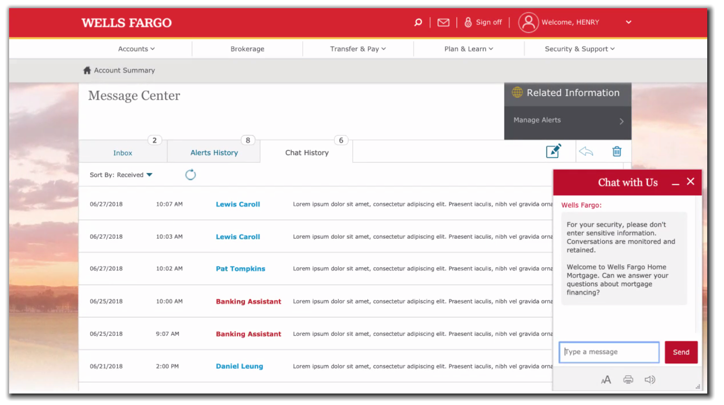Click the Chat History badge showing 6
The height and width of the screenshot is (405, 724).
coord(341,140)
